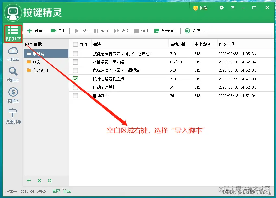The width and height of the screenshot is (276, 198).
Task: Click the 脚本目录 panel heading
Action: click(33, 44)
